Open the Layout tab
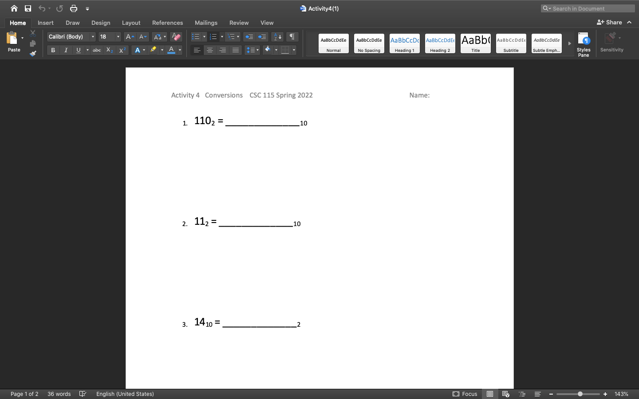The image size is (639, 399). [x=131, y=23]
